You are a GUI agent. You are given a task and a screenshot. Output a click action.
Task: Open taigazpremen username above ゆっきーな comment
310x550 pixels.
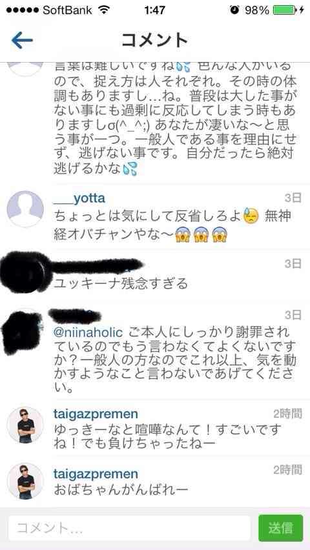pyautogui.click(x=96, y=414)
